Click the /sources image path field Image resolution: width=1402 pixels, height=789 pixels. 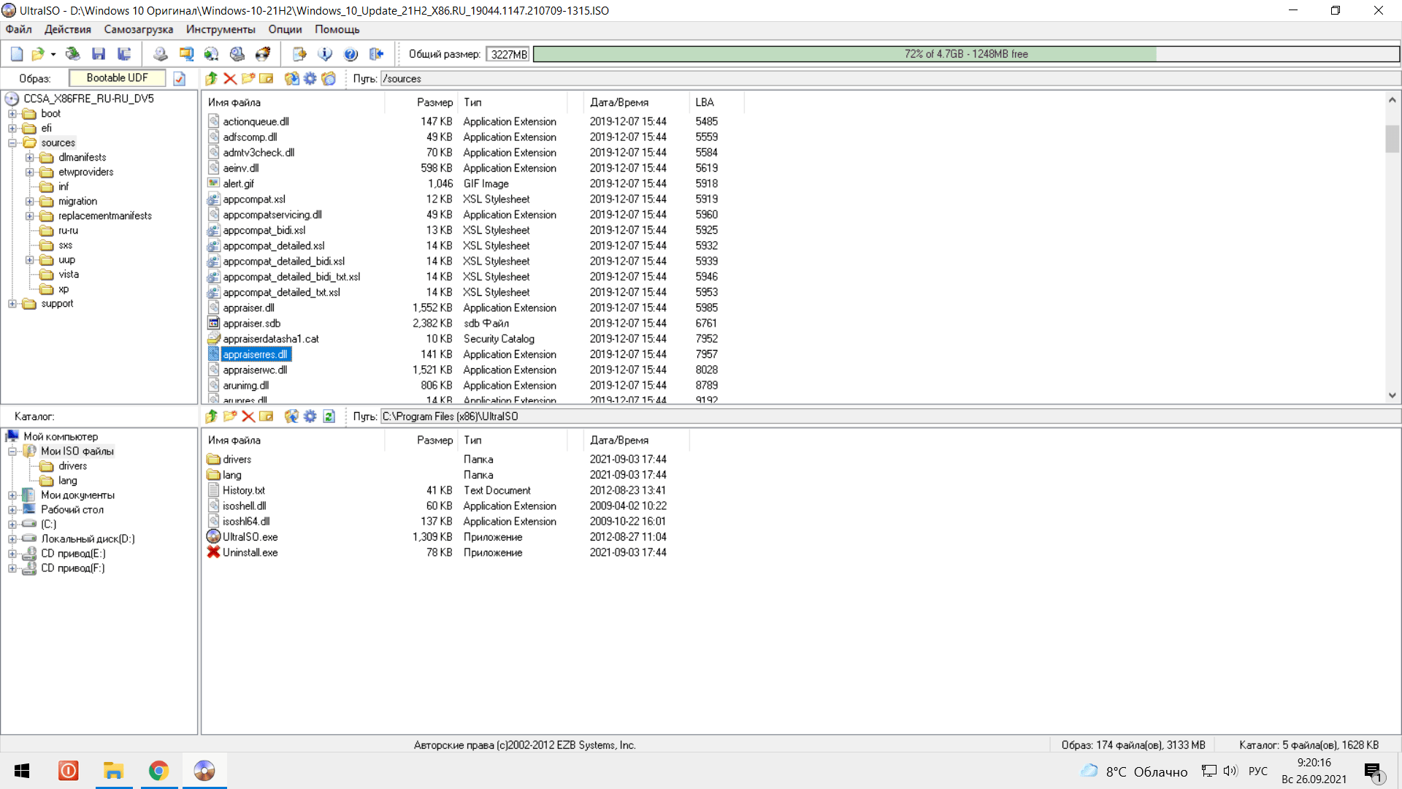[890, 79]
